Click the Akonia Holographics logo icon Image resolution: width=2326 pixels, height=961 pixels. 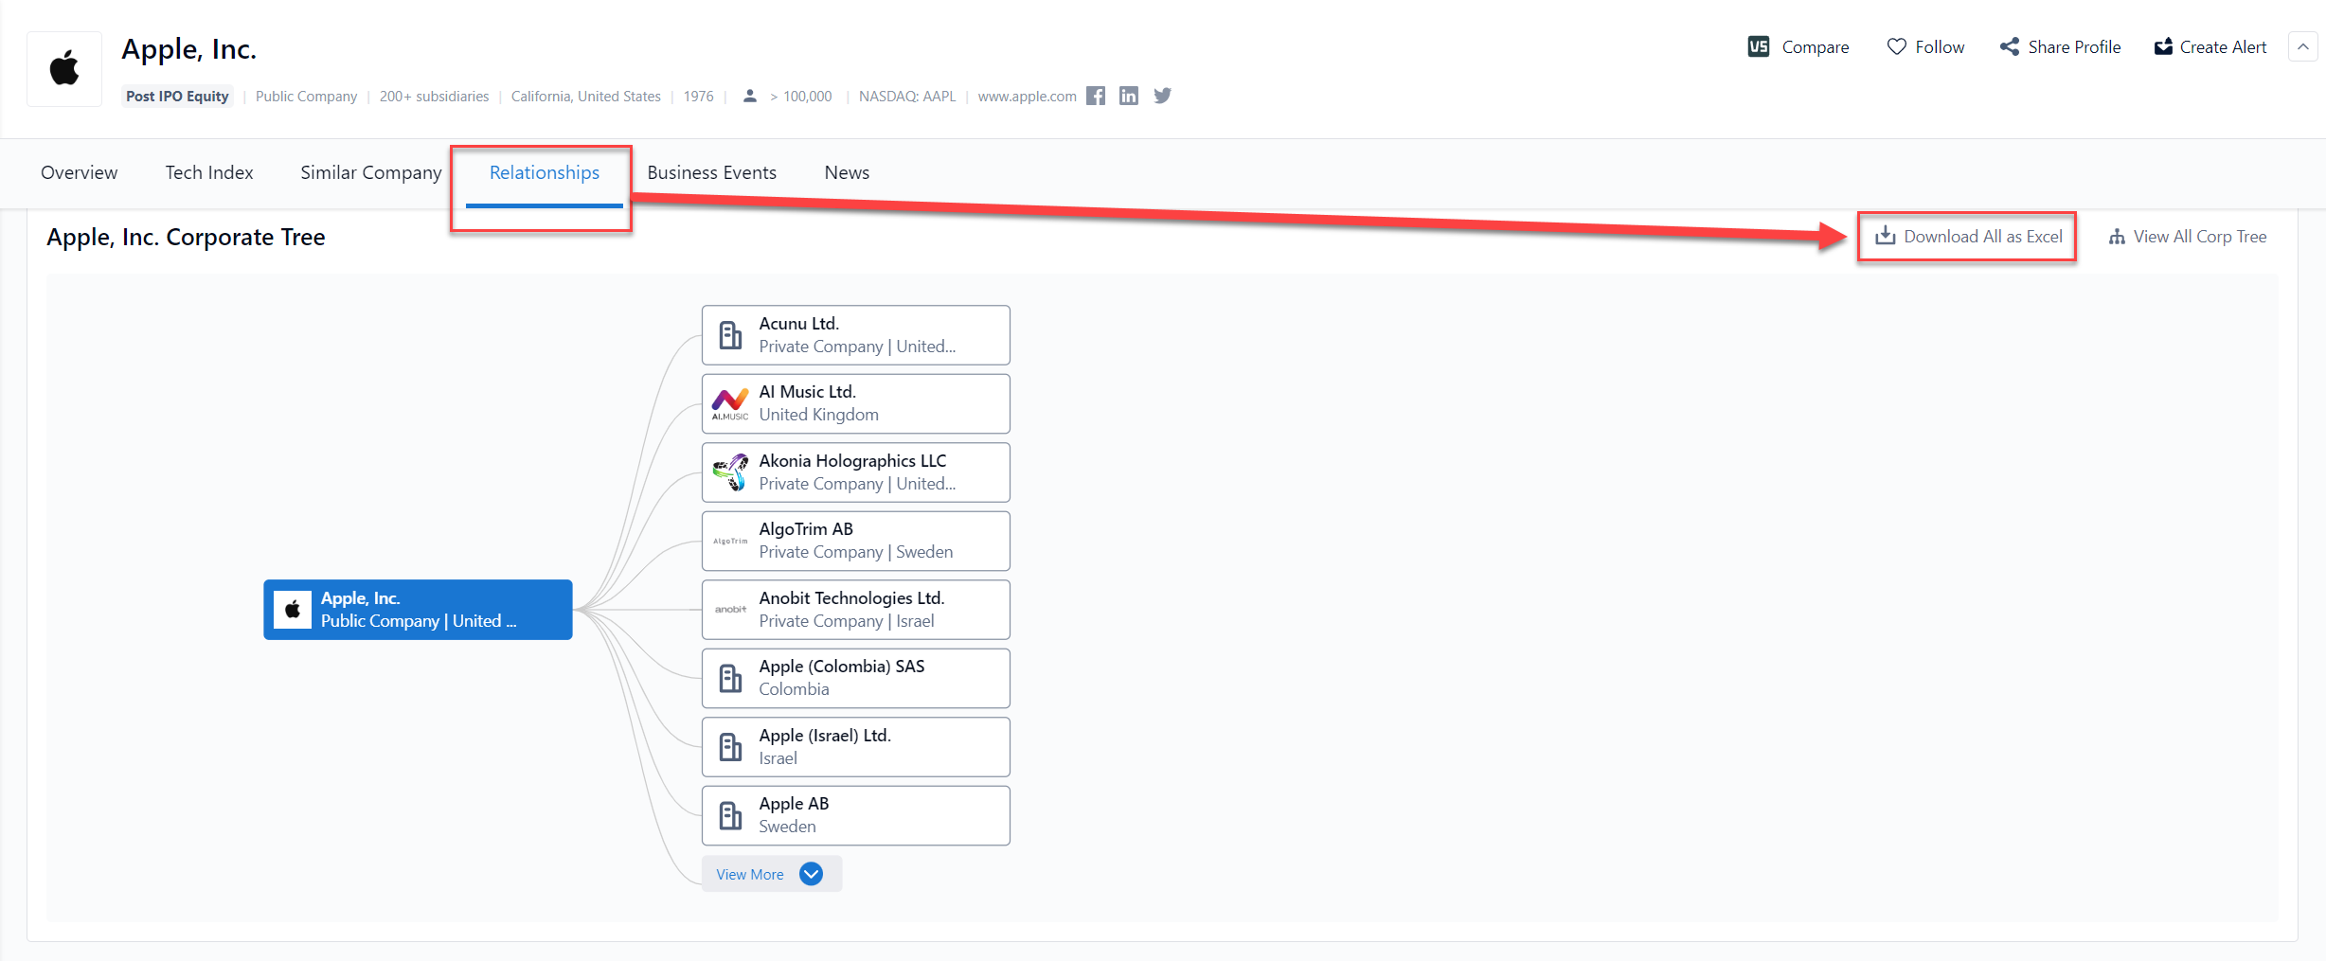(x=730, y=472)
